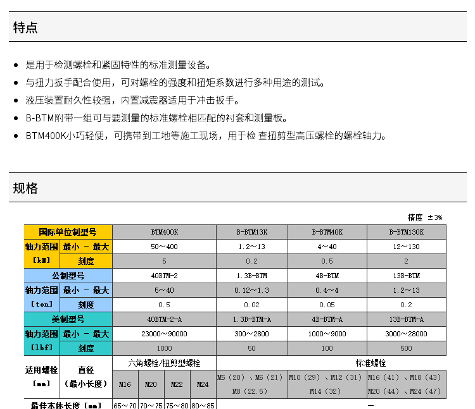Click the cell listing M16 (41), M18 (43)

pos(407,384)
